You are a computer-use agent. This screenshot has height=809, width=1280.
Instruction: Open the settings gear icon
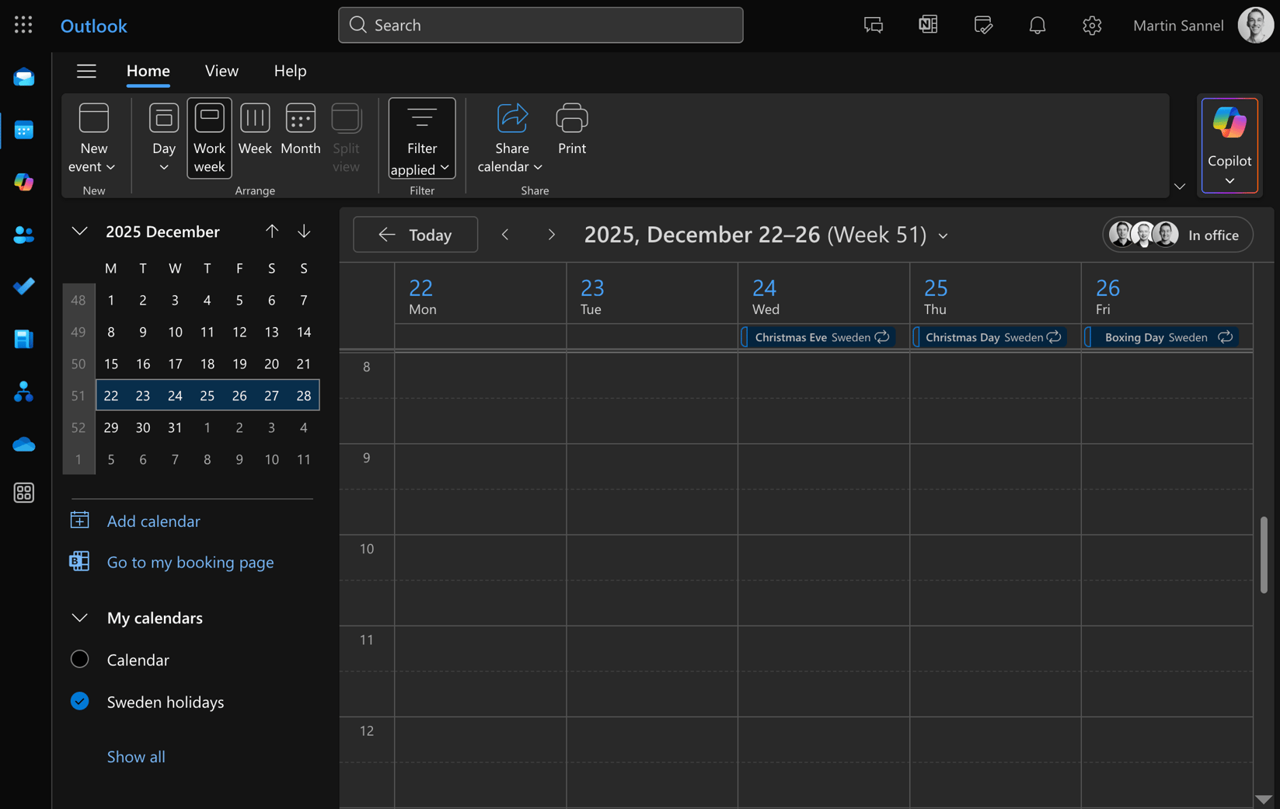(1091, 26)
